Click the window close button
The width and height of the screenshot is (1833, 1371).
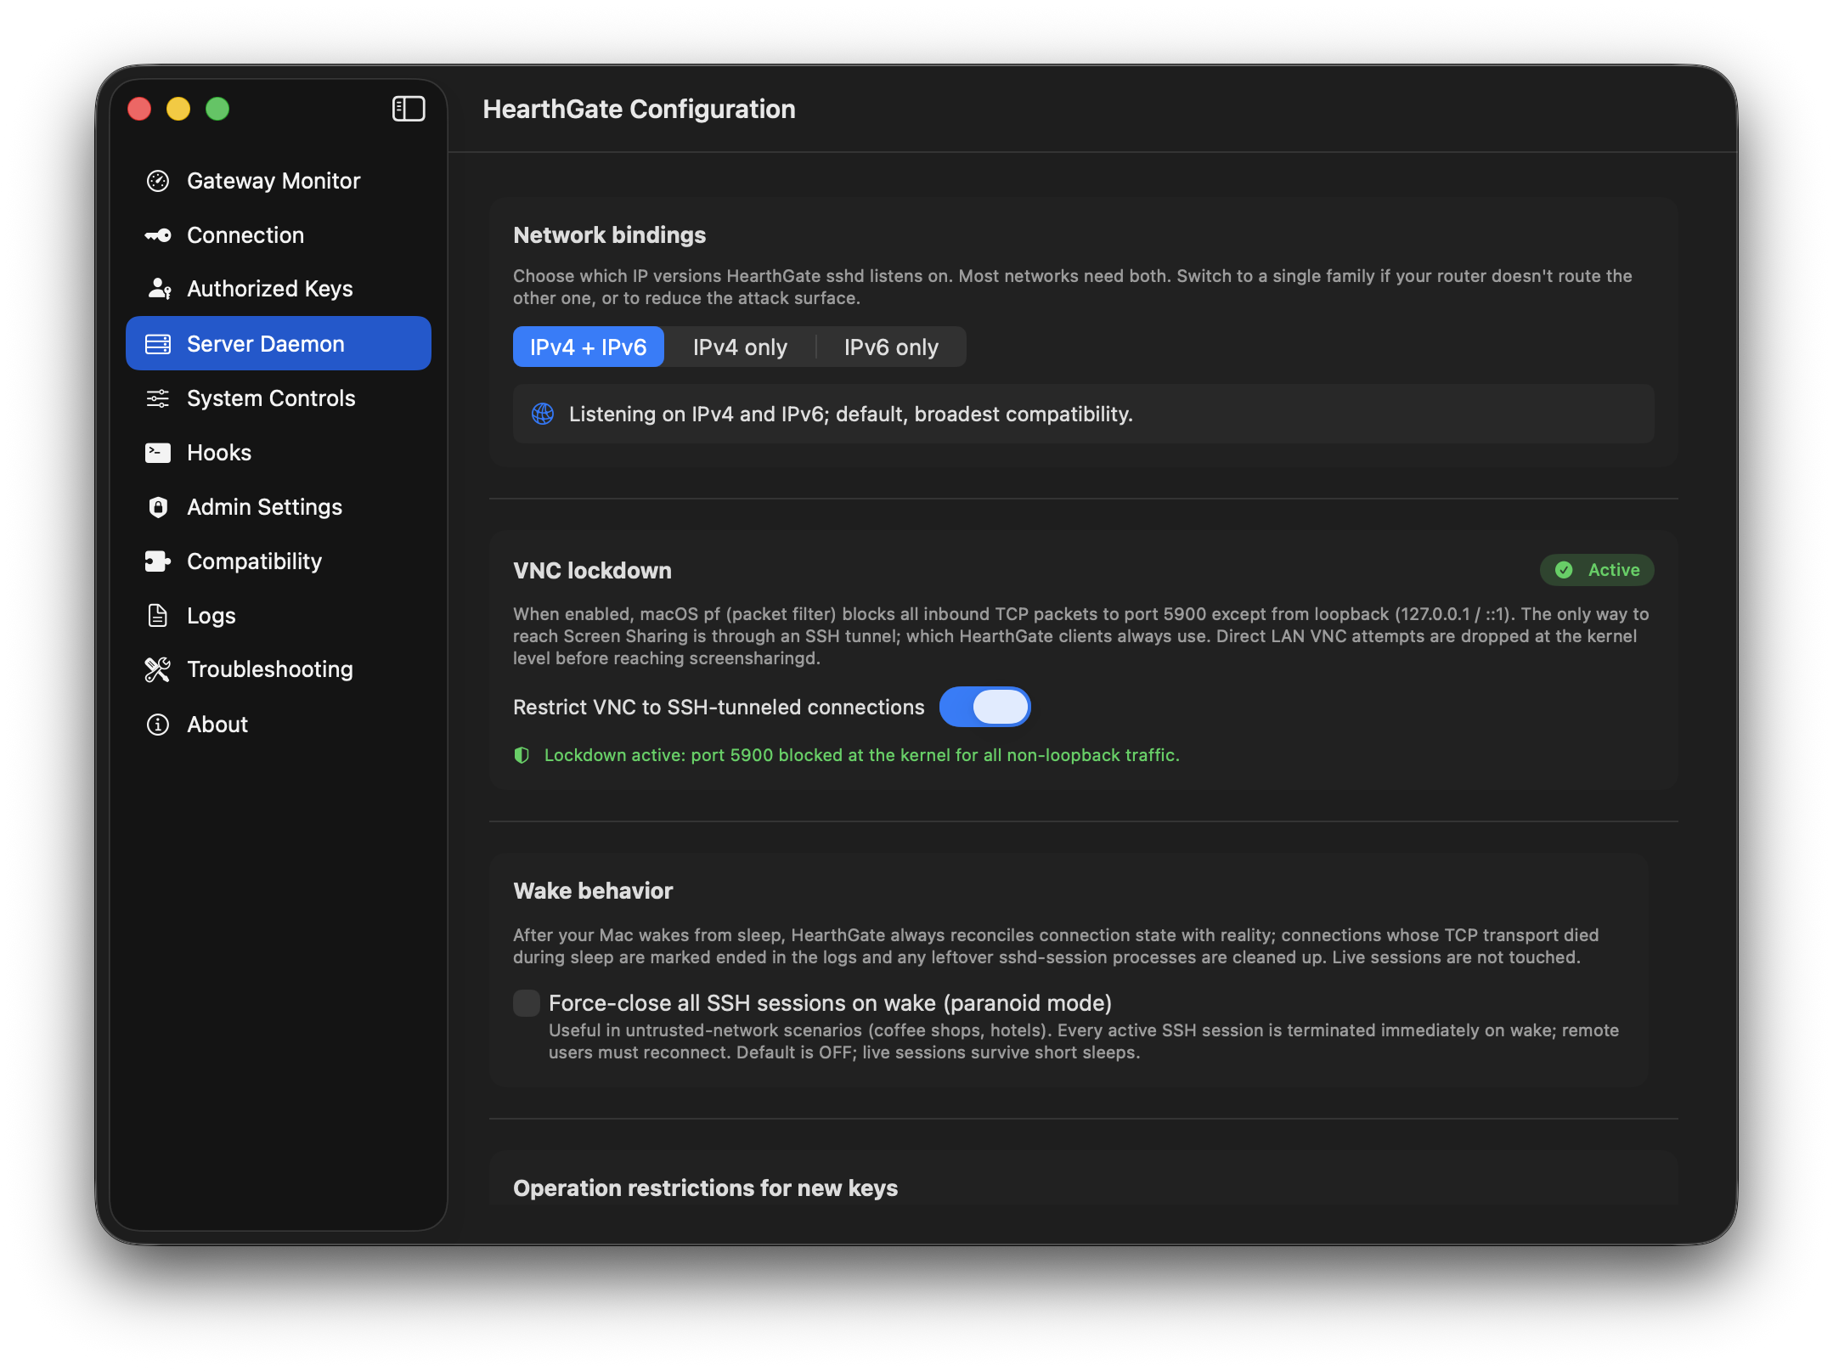tap(139, 109)
